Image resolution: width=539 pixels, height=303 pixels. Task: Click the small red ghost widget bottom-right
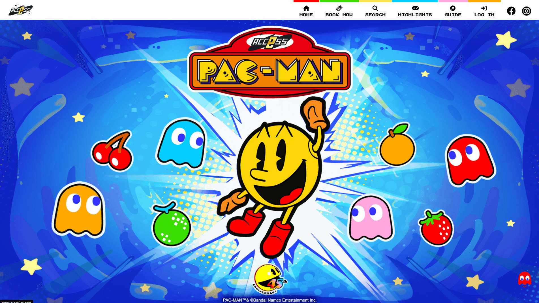pyautogui.click(x=524, y=279)
